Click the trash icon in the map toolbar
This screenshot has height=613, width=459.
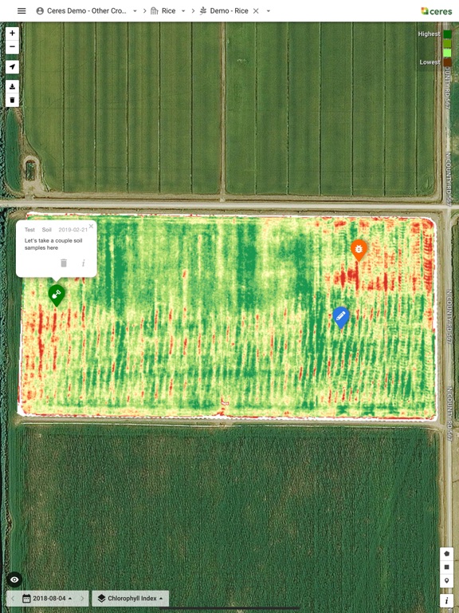(12, 100)
